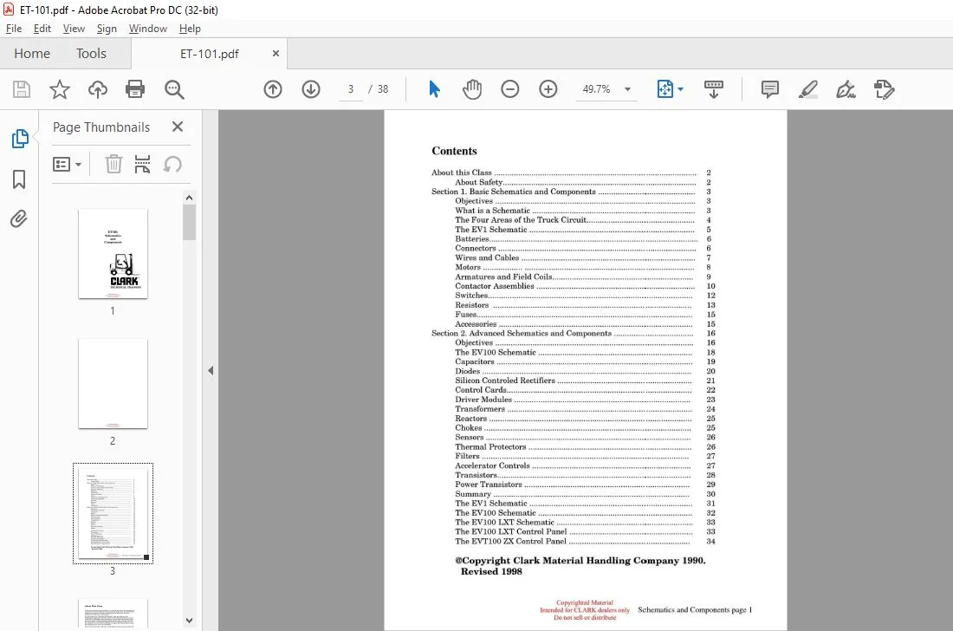953x631 pixels.
Task: Select the blank page 2 thumbnail
Action: coord(113,384)
